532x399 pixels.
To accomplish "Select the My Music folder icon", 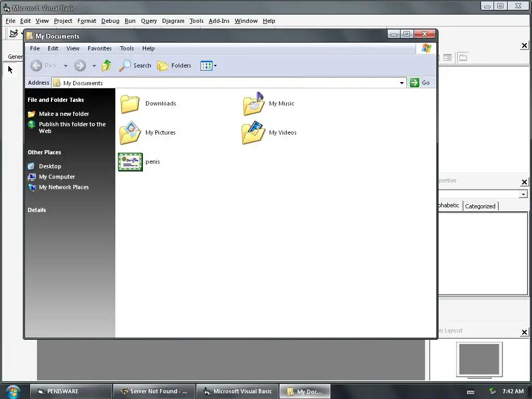I will 254,103.
